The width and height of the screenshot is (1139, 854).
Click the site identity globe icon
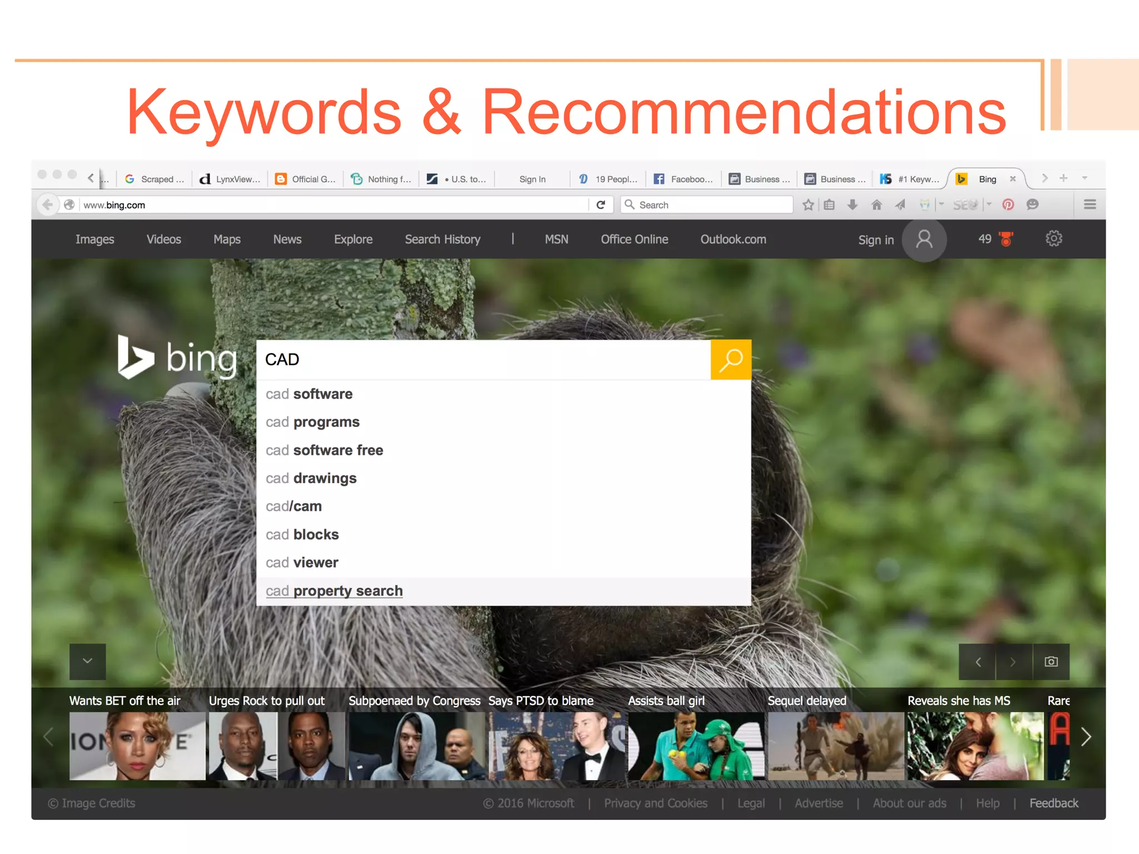pyautogui.click(x=69, y=205)
